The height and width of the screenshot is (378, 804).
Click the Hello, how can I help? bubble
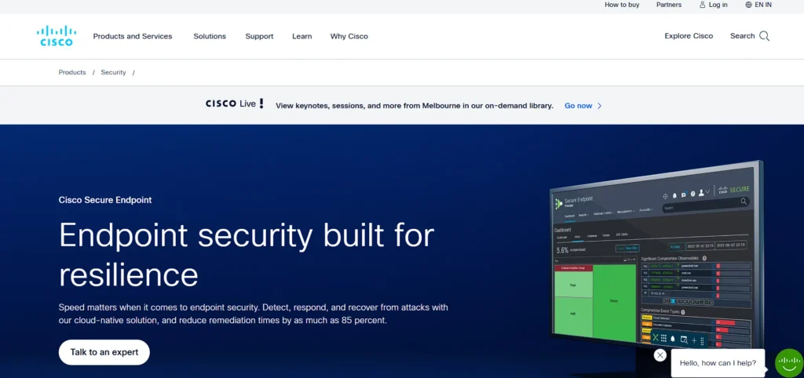718,363
